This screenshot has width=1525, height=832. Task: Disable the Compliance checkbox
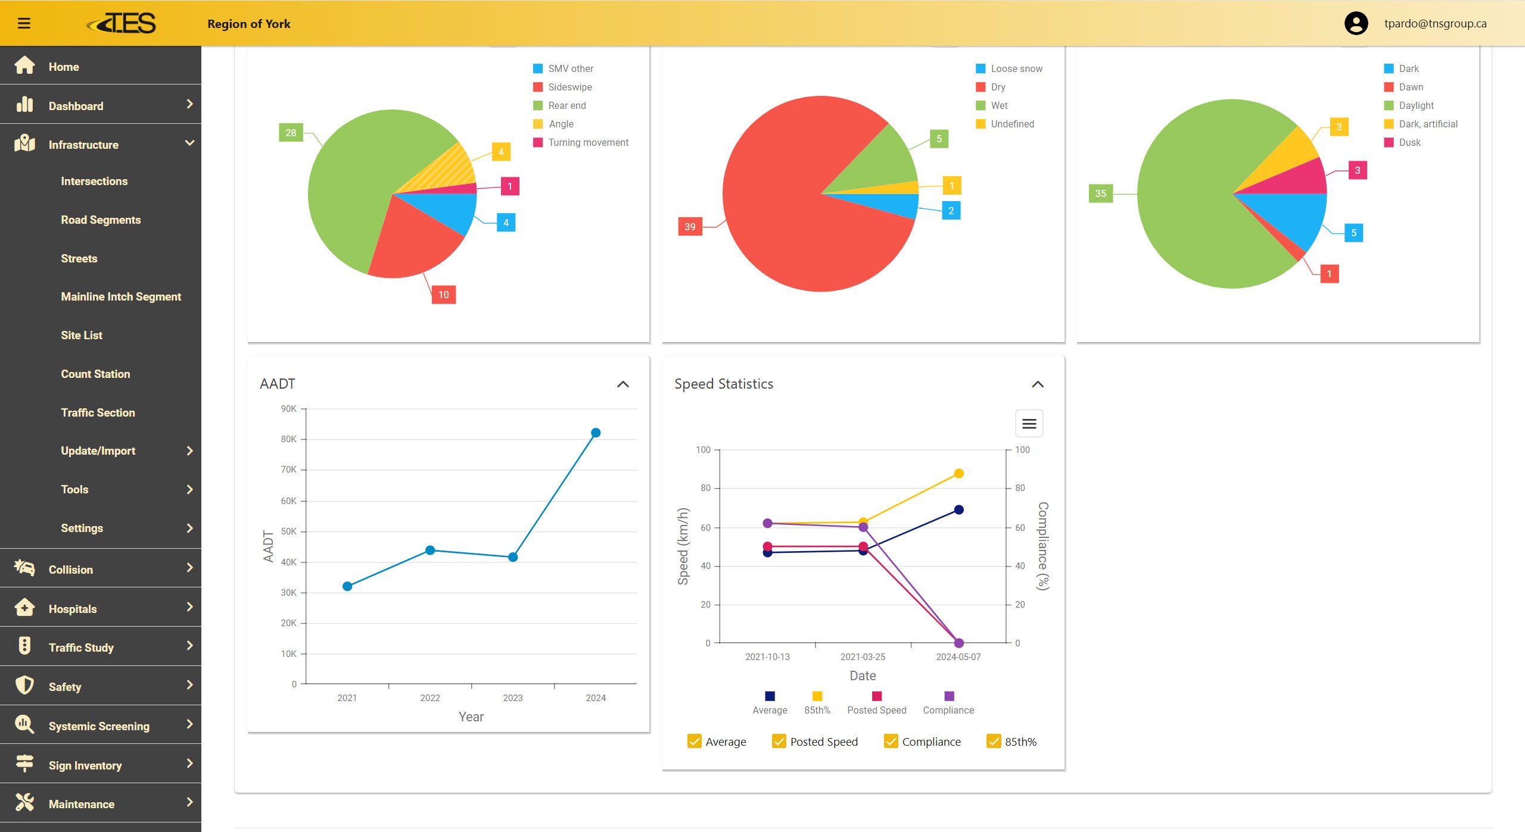click(x=891, y=741)
